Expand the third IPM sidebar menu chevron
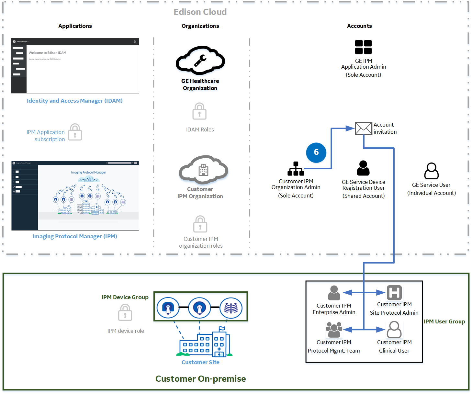Screen dimensions: 472x394 click(14, 182)
